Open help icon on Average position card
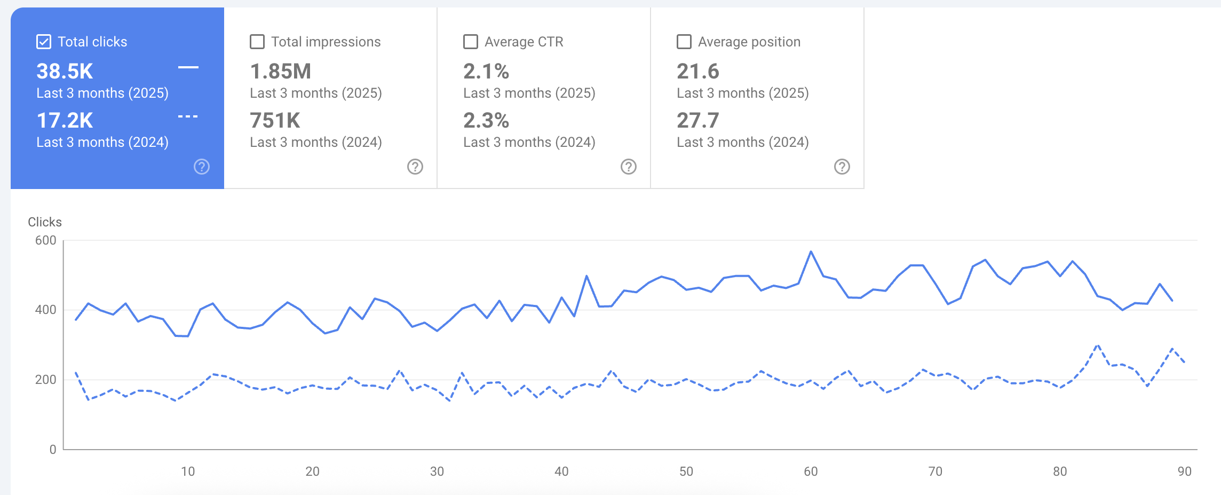This screenshot has height=495, width=1221. point(842,167)
